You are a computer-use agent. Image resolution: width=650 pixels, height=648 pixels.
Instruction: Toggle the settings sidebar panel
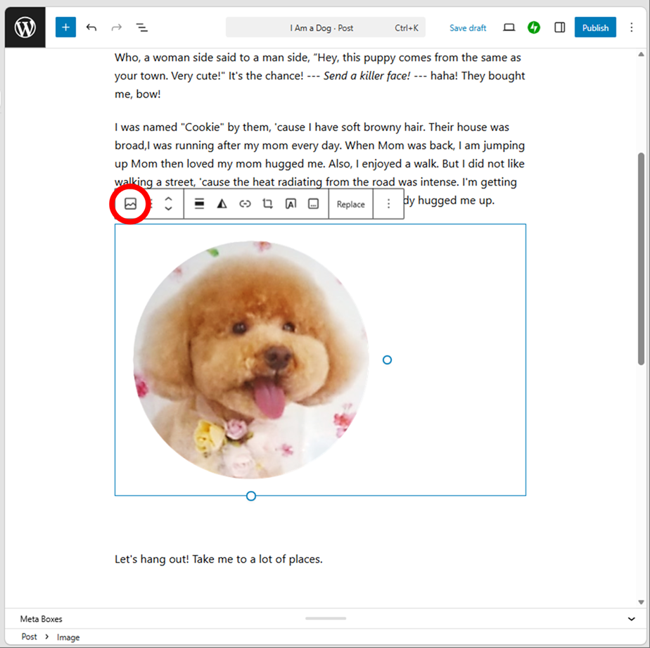(x=560, y=28)
